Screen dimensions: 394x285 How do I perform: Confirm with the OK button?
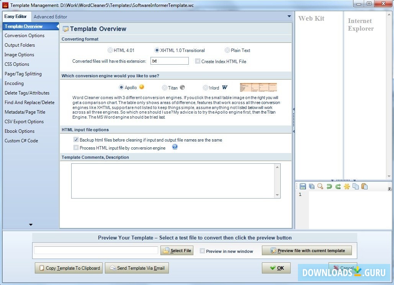276,268
